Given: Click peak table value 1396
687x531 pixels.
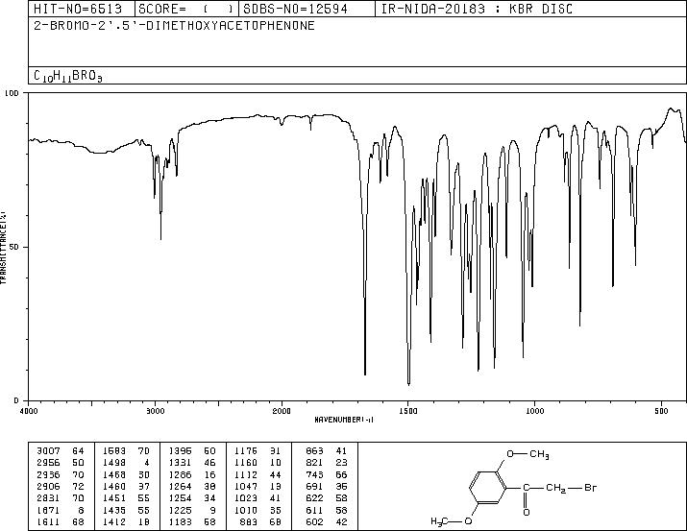Looking at the screenshot, I should [x=180, y=450].
